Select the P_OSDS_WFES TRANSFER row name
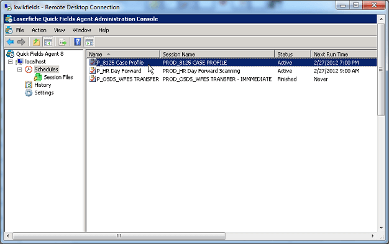The height and width of the screenshot is (244, 389). 127,79
